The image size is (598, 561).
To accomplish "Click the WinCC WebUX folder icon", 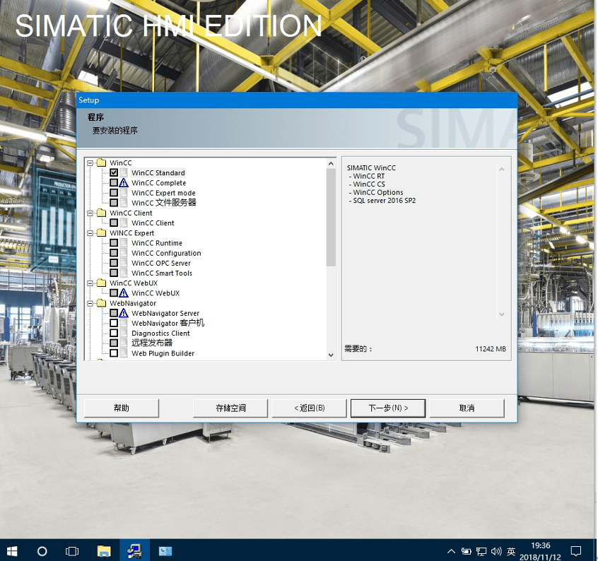I will (x=102, y=283).
